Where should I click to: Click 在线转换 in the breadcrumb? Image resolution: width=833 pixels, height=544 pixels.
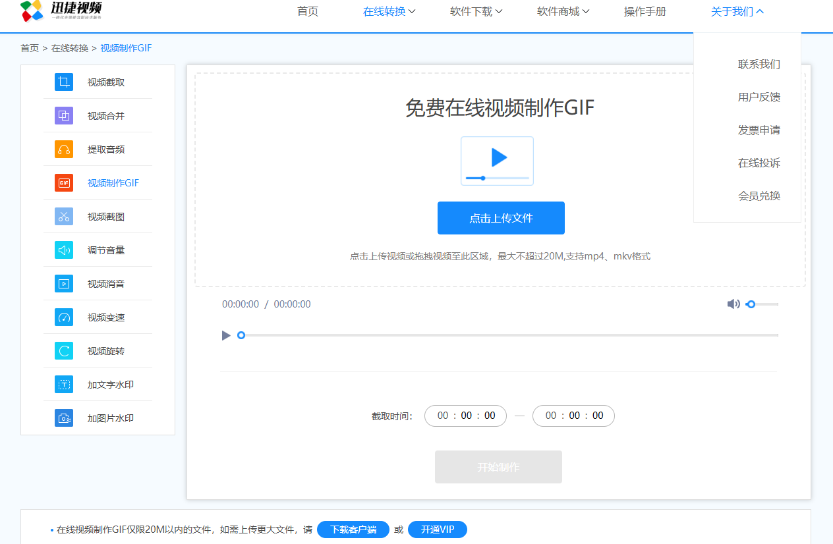(x=70, y=48)
